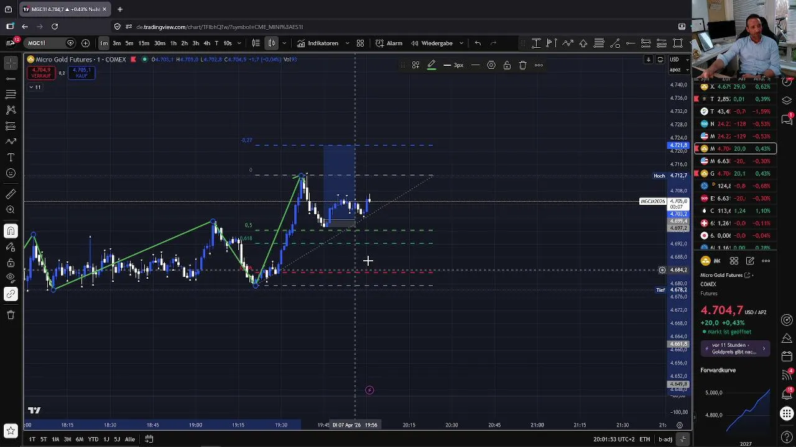Hide all drawings with eye icon
796x447 pixels.
coord(11,278)
